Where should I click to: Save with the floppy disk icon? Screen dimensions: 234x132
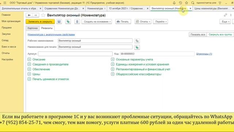coord(59,22)
